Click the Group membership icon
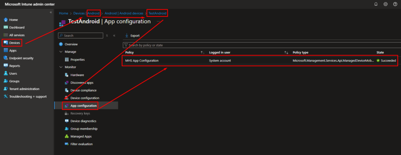 67,129
